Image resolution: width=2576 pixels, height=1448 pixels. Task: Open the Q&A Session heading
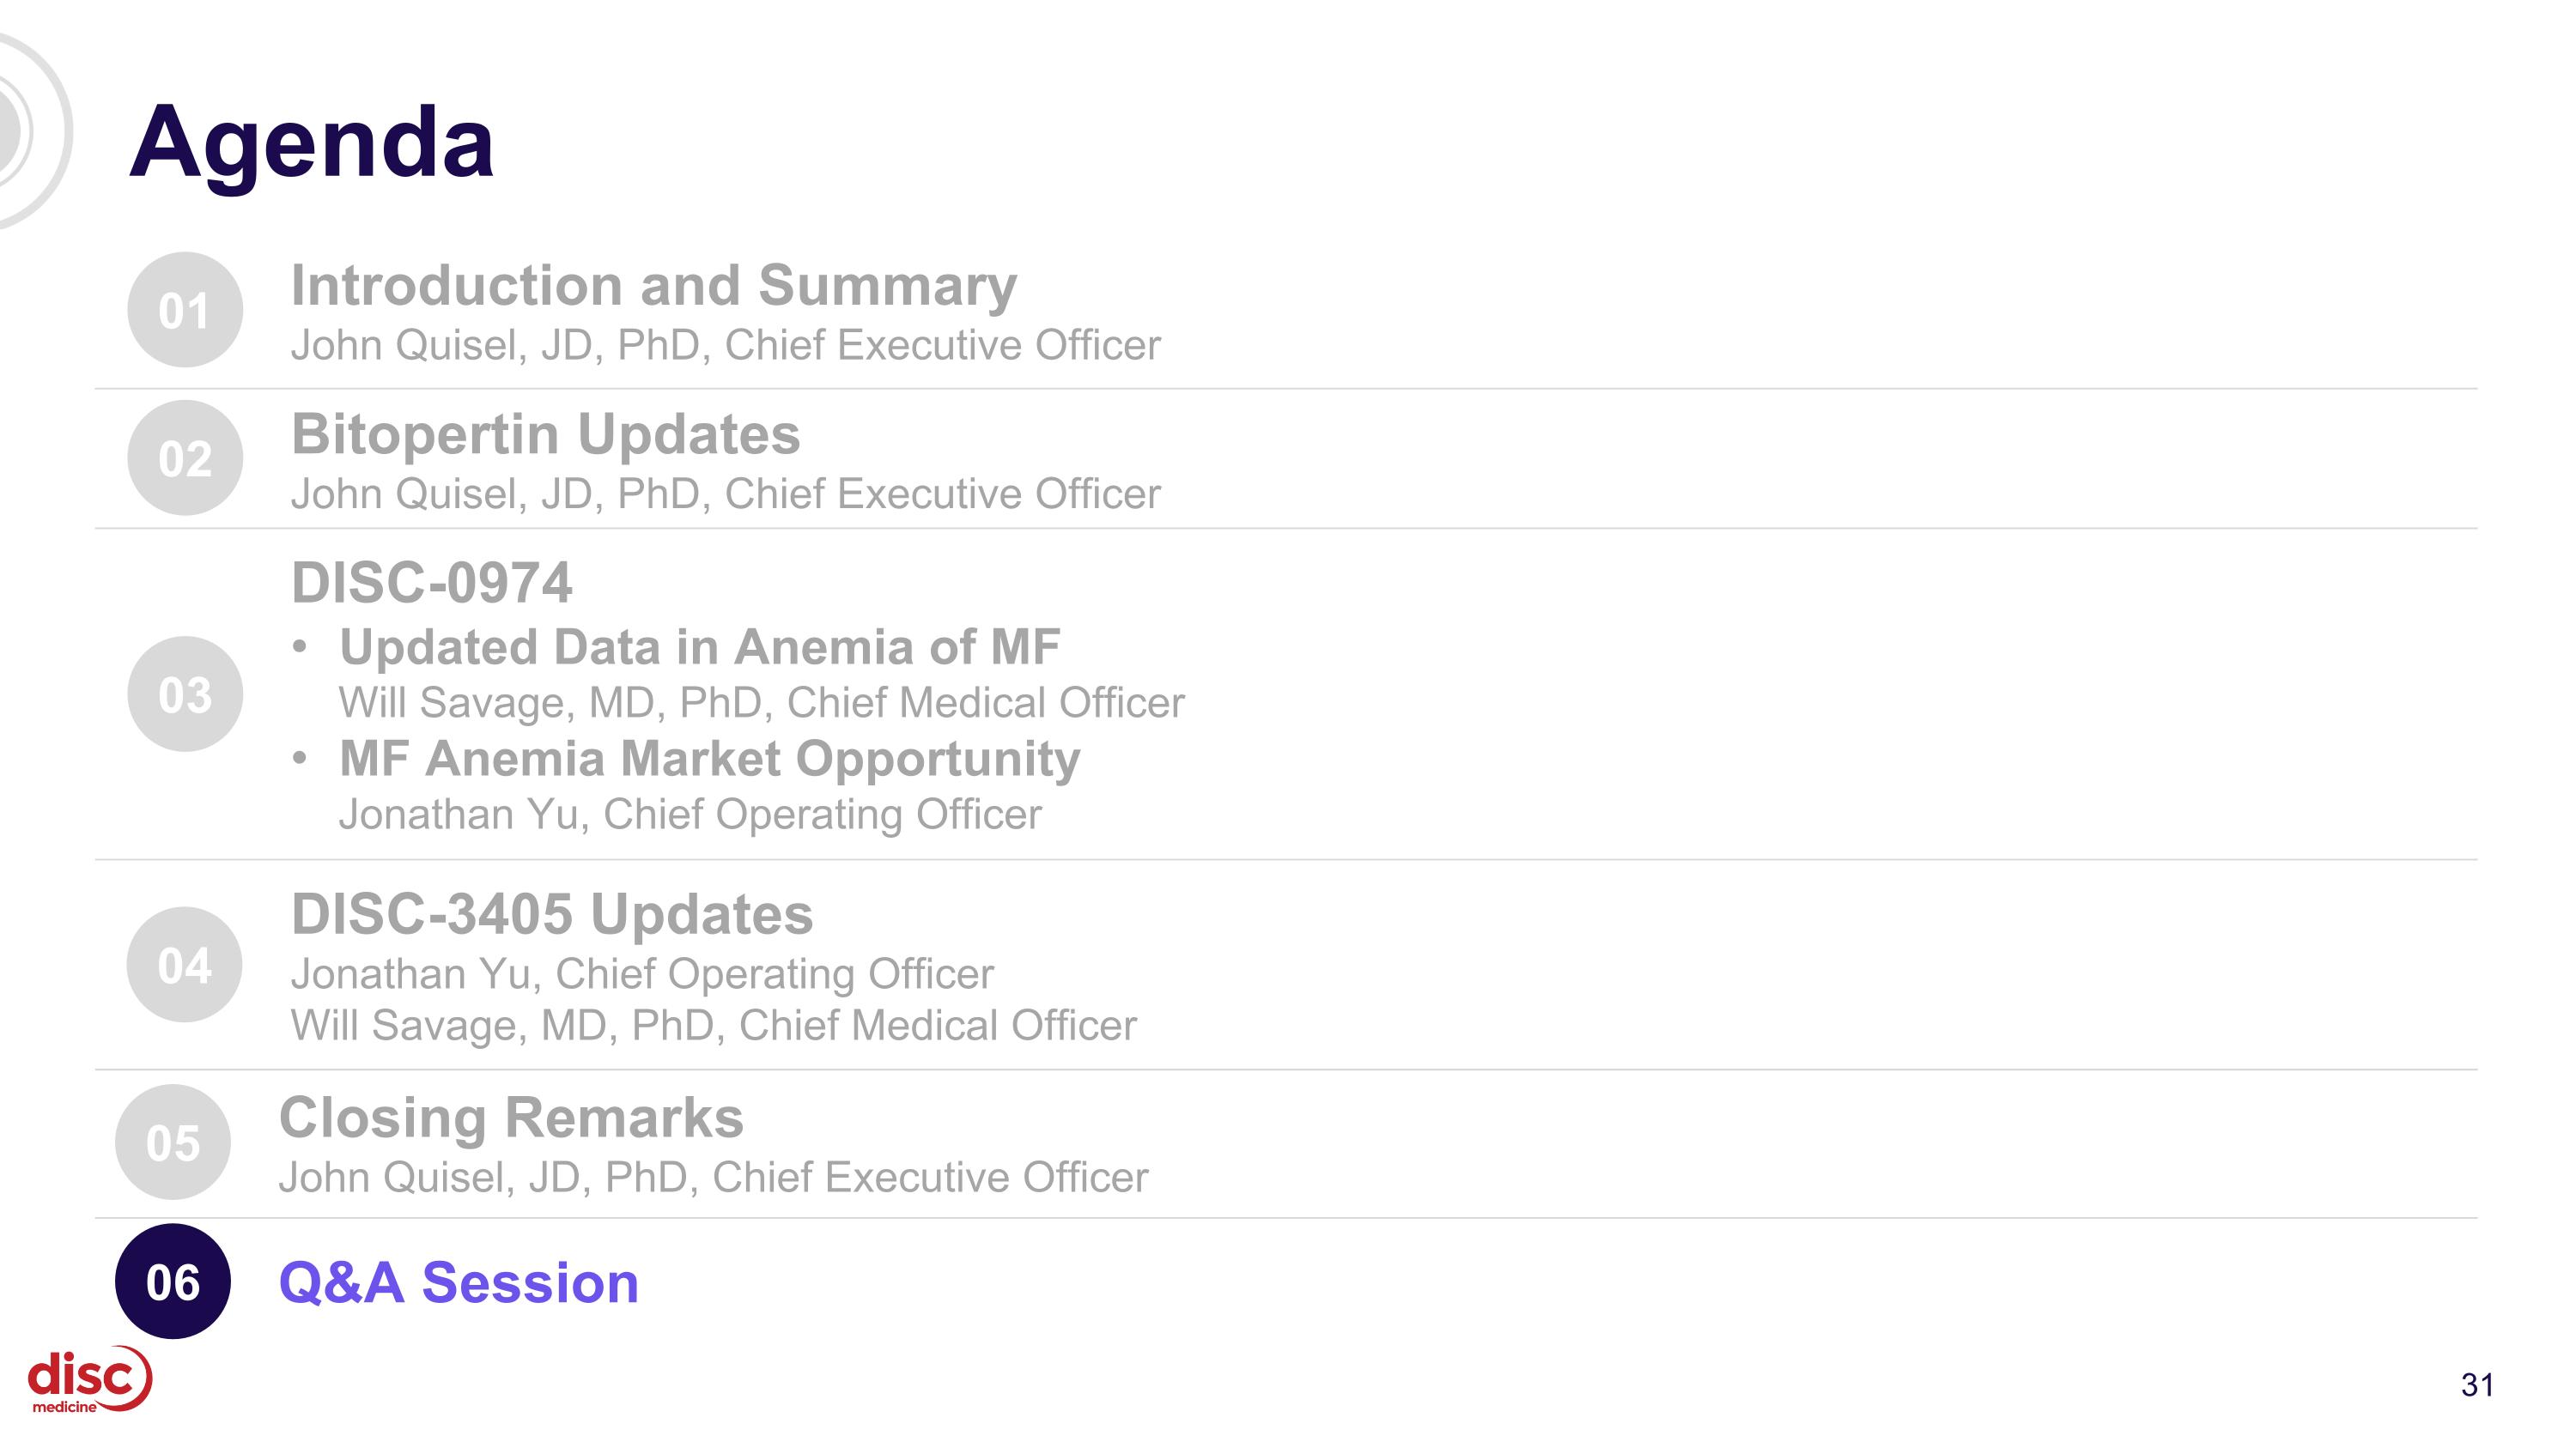tap(458, 1282)
